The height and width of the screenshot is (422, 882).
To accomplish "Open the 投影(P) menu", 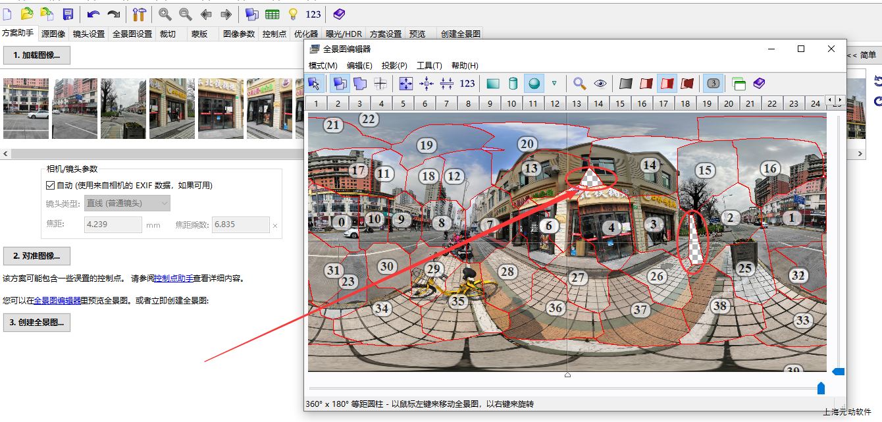I will (394, 65).
